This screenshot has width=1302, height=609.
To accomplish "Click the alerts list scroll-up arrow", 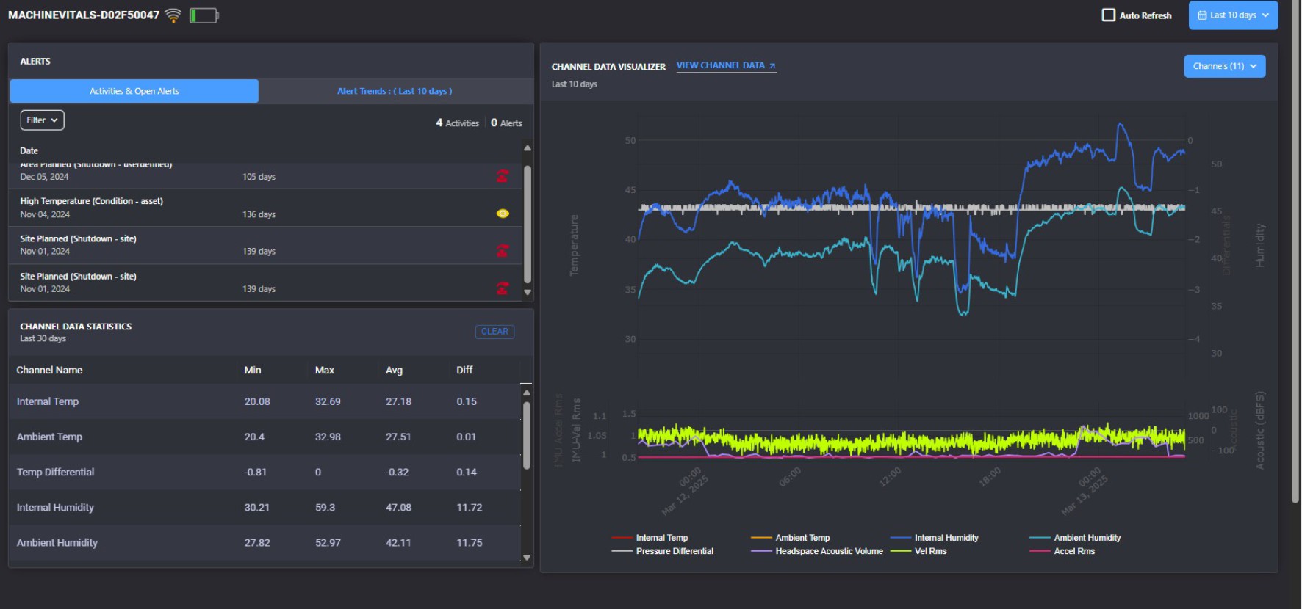I will click(527, 149).
